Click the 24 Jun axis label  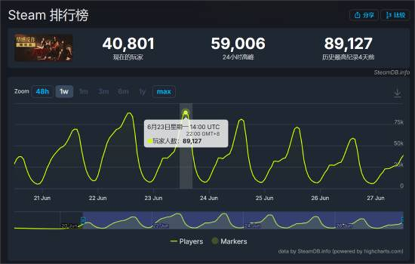pos(209,198)
